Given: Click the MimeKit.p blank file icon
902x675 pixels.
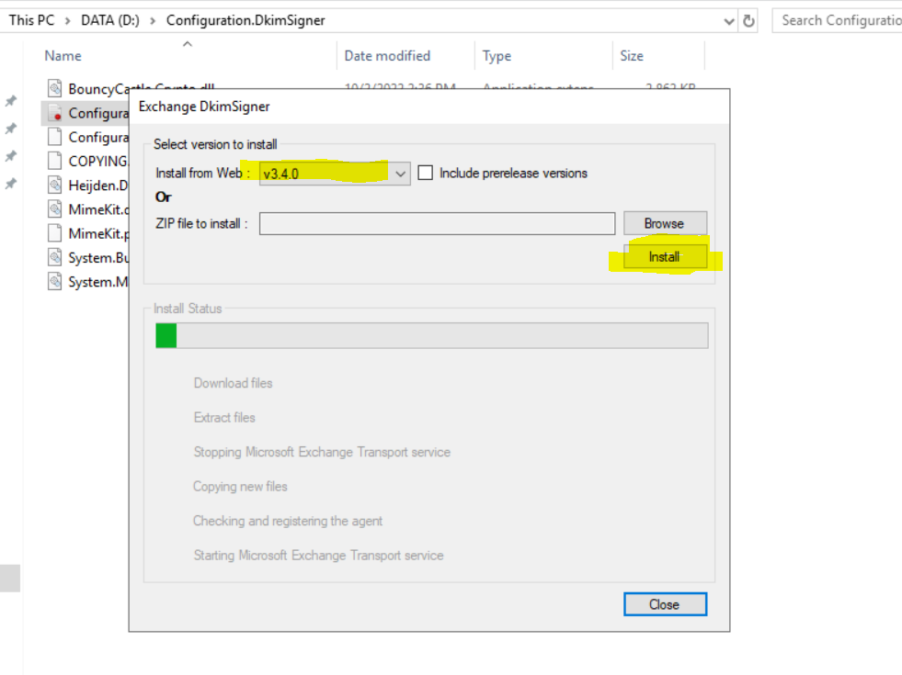Looking at the screenshot, I should (x=54, y=233).
